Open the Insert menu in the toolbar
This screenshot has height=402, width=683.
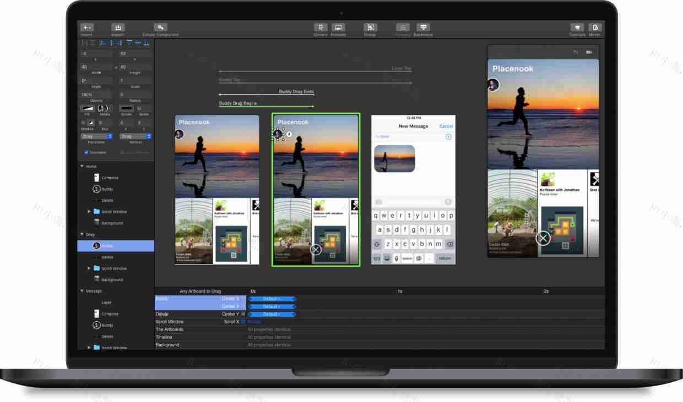[x=86, y=27]
